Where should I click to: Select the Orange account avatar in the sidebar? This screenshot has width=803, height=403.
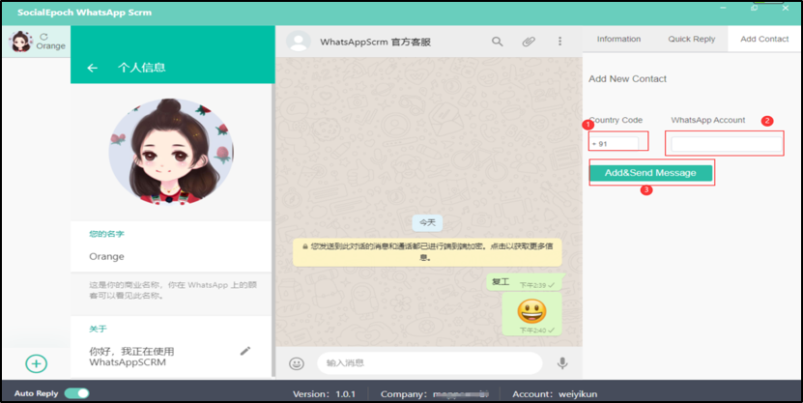21,42
